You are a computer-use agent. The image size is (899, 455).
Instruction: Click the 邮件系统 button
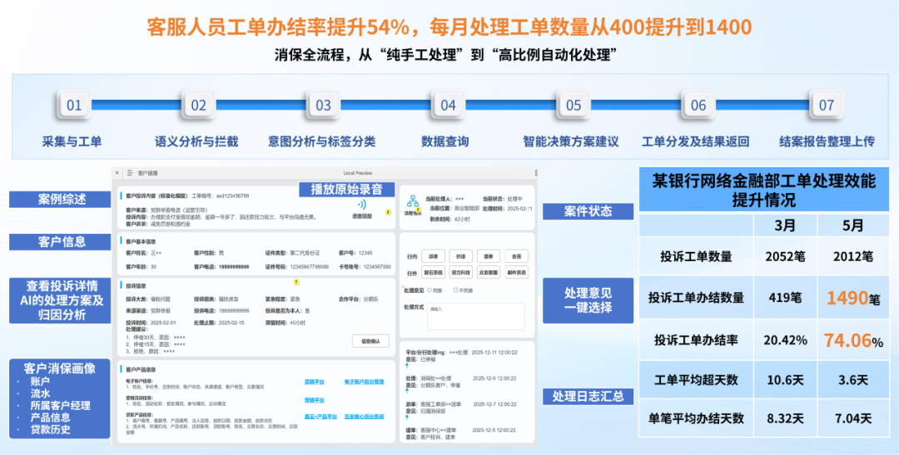(517, 273)
